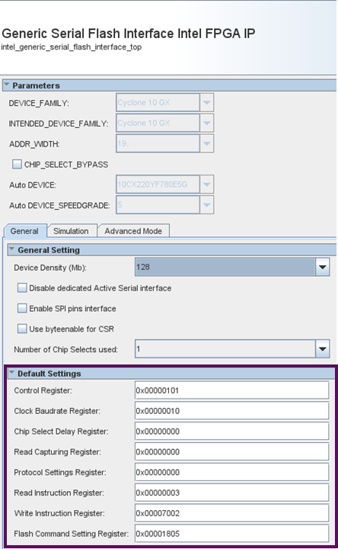Click the Default Settings header label

49,374
